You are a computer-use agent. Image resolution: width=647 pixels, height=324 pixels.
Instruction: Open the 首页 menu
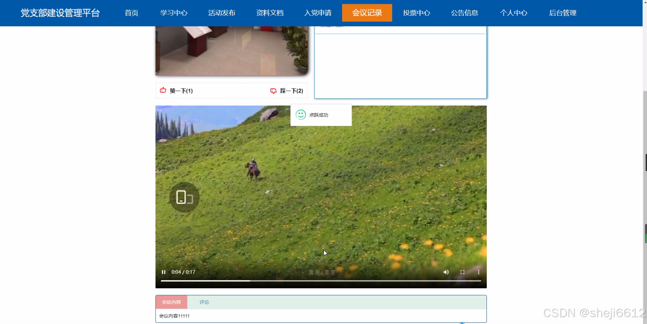point(131,13)
